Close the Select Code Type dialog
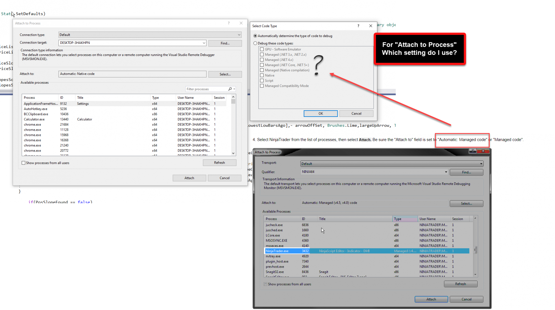 (x=371, y=26)
